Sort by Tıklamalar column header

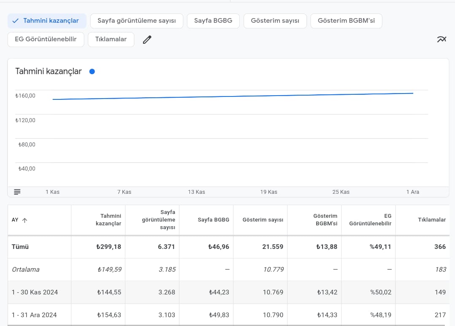422,220
